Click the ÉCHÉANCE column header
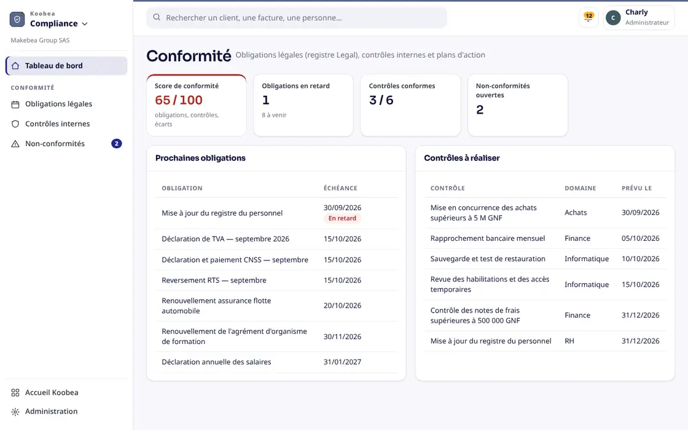Screen dimensions: 688x430 tap(340, 188)
